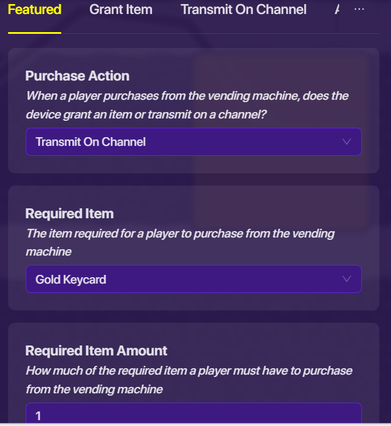
Task: Open the Gold Keycard item dropdown
Action: pos(193,279)
